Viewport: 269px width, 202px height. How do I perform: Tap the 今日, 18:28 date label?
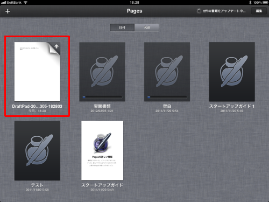pos(37,111)
